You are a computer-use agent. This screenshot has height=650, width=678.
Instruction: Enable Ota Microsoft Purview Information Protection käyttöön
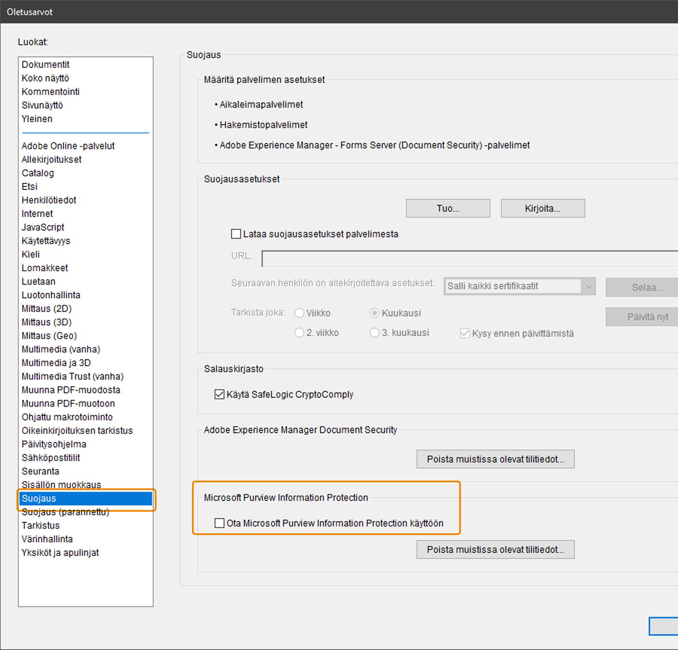click(219, 523)
